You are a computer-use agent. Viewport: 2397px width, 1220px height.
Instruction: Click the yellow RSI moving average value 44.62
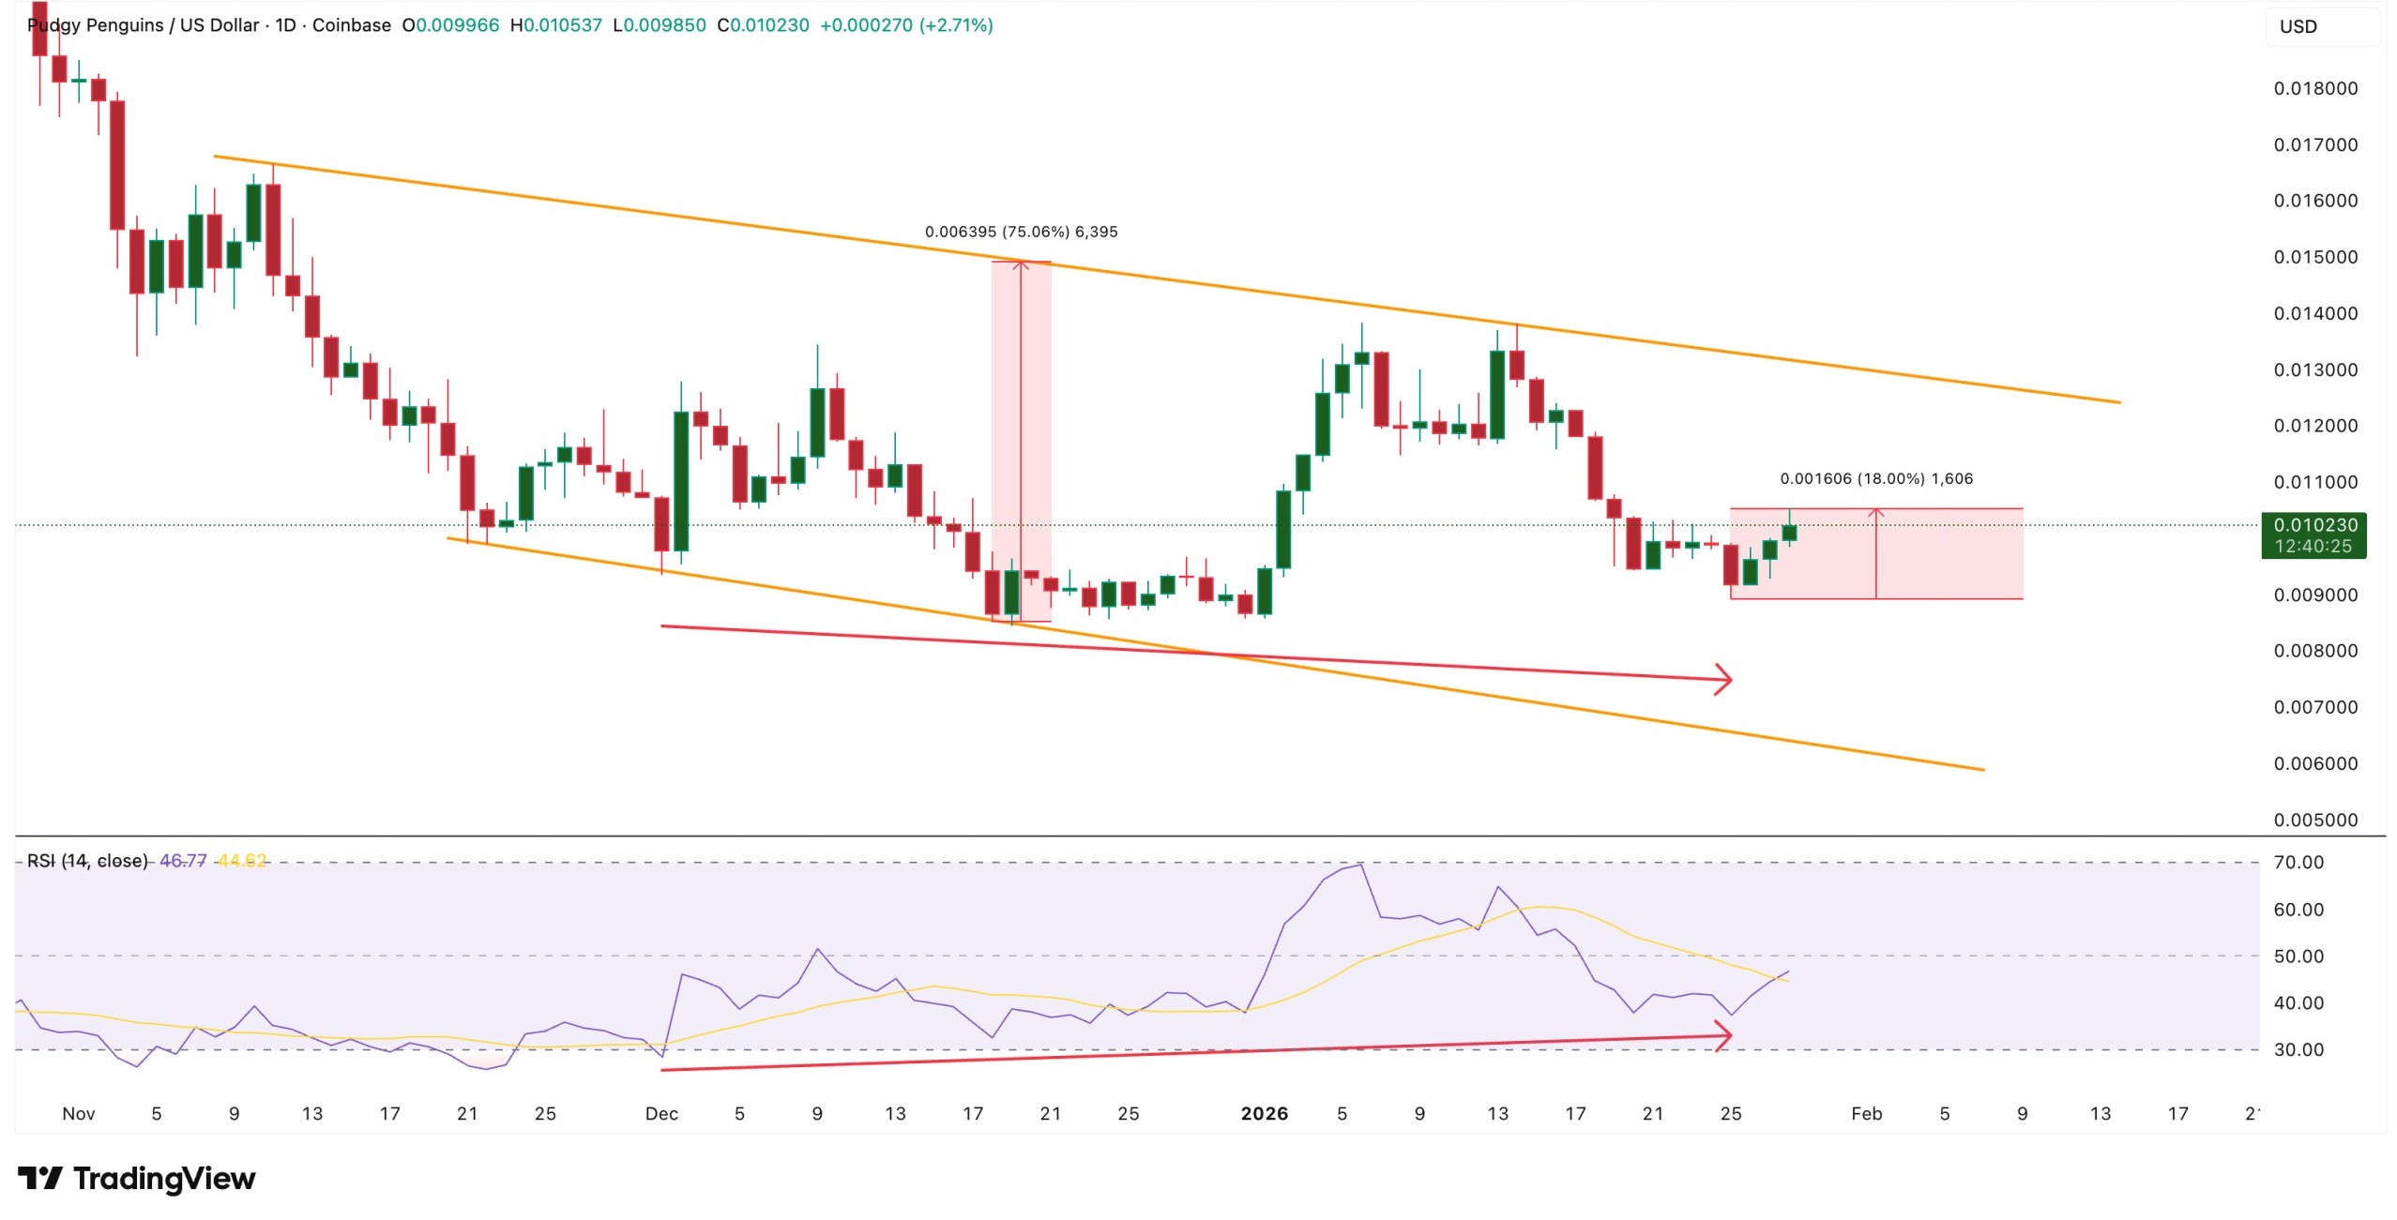point(242,860)
